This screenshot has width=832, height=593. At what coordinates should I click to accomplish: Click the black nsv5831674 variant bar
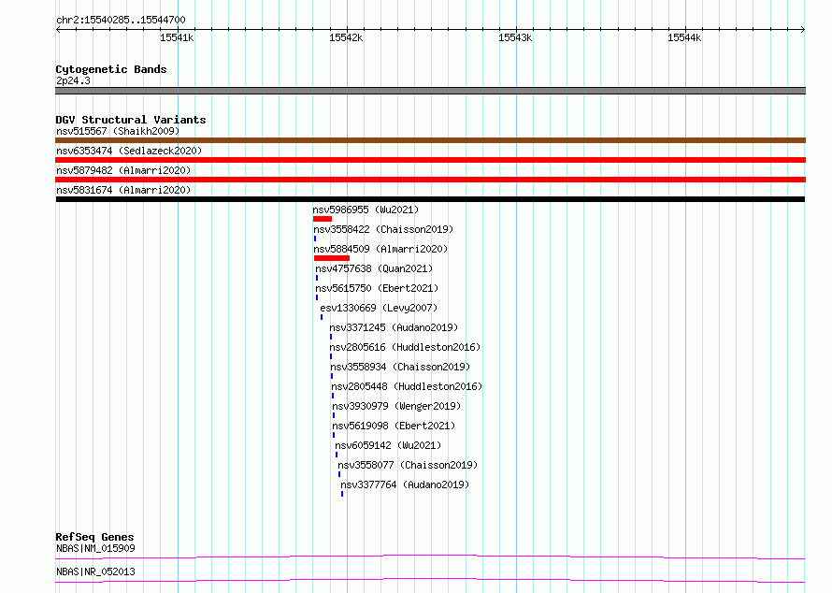point(430,199)
